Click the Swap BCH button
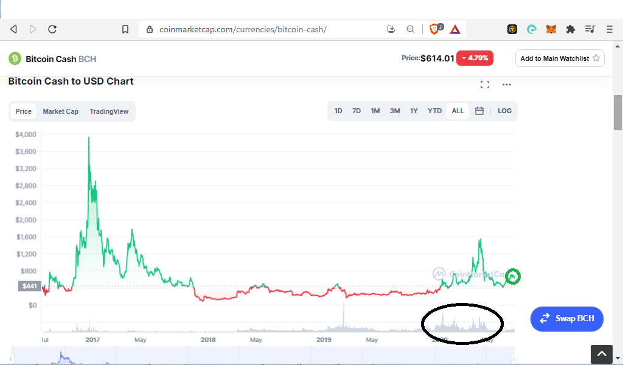Image resolution: width=623 pixels, height=365 pixels. tap(567, 319)
